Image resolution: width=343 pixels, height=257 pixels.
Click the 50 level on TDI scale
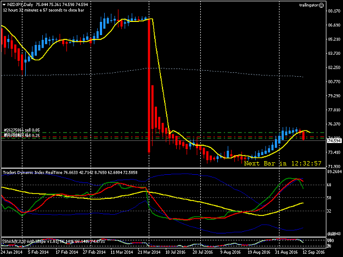pyautogui.click(x=329, y=198)
